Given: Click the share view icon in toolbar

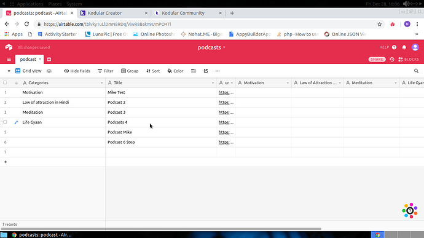Looking at the screenshot, I should click(x=206, y=71).
